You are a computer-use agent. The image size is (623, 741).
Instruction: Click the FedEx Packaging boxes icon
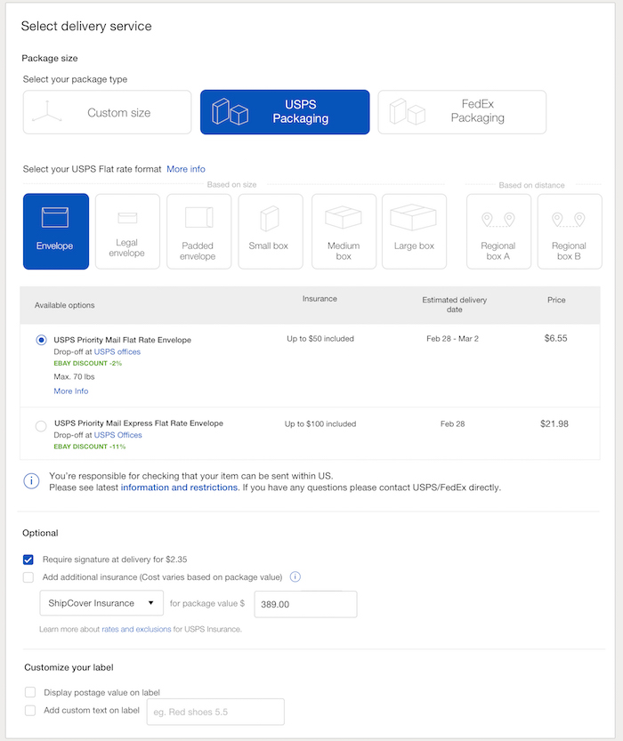pos(408,111)
